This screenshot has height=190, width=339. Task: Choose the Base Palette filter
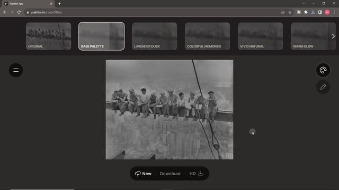coord(101,36)
